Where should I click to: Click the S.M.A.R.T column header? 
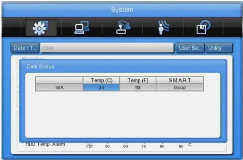pyautogui.click(x=180, y=80)
